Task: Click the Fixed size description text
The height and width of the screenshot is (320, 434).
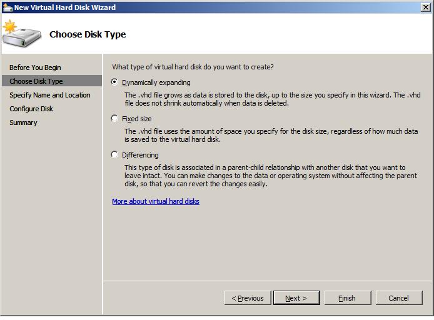Action: pyautogui.click(x=270, y=136)
